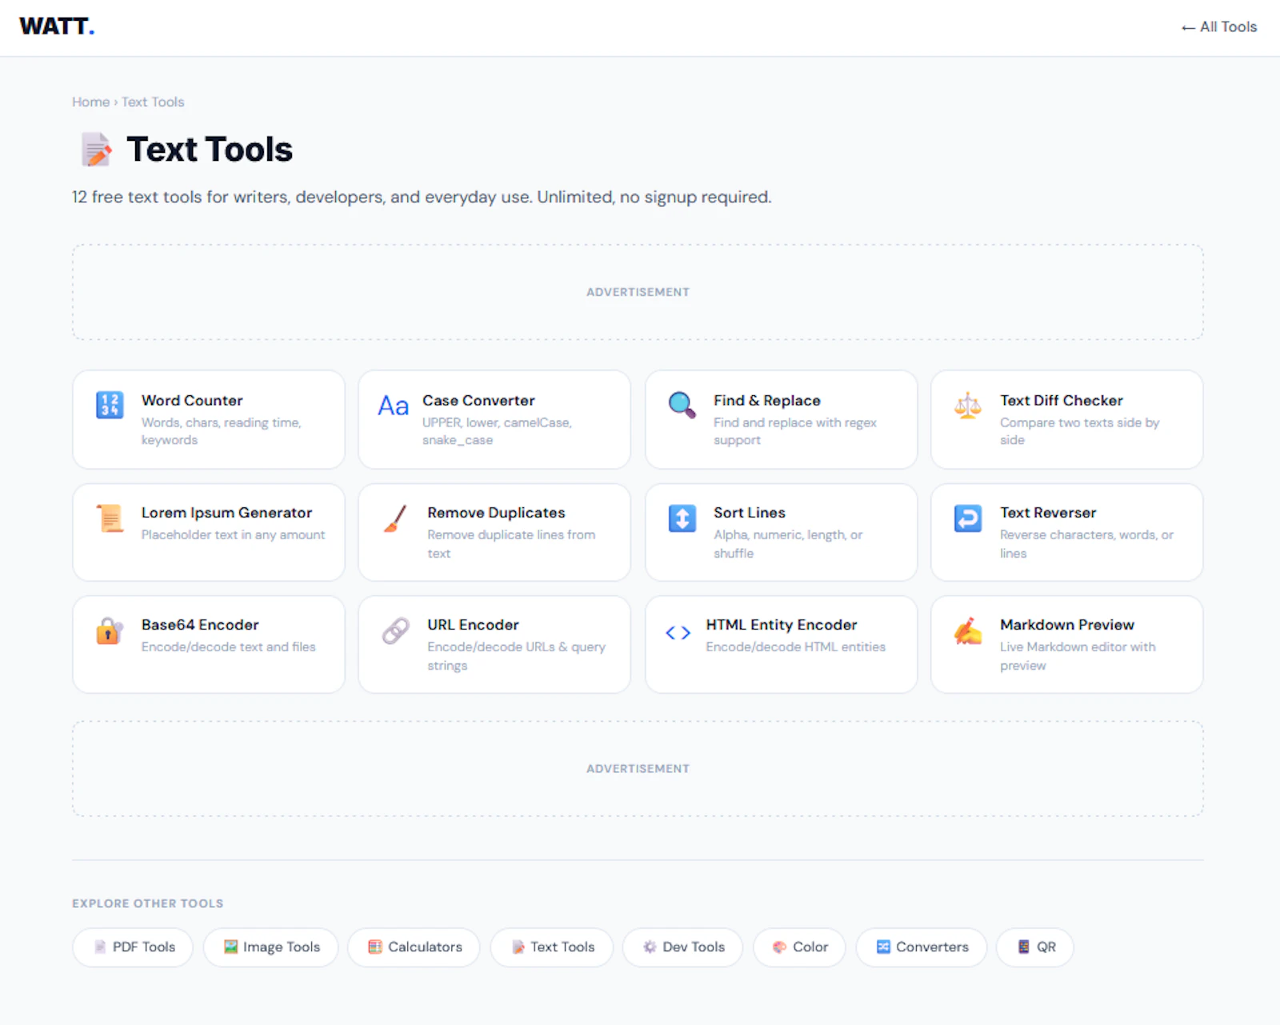
Task: Click the Color palette icon
Action: pos(780,947)
